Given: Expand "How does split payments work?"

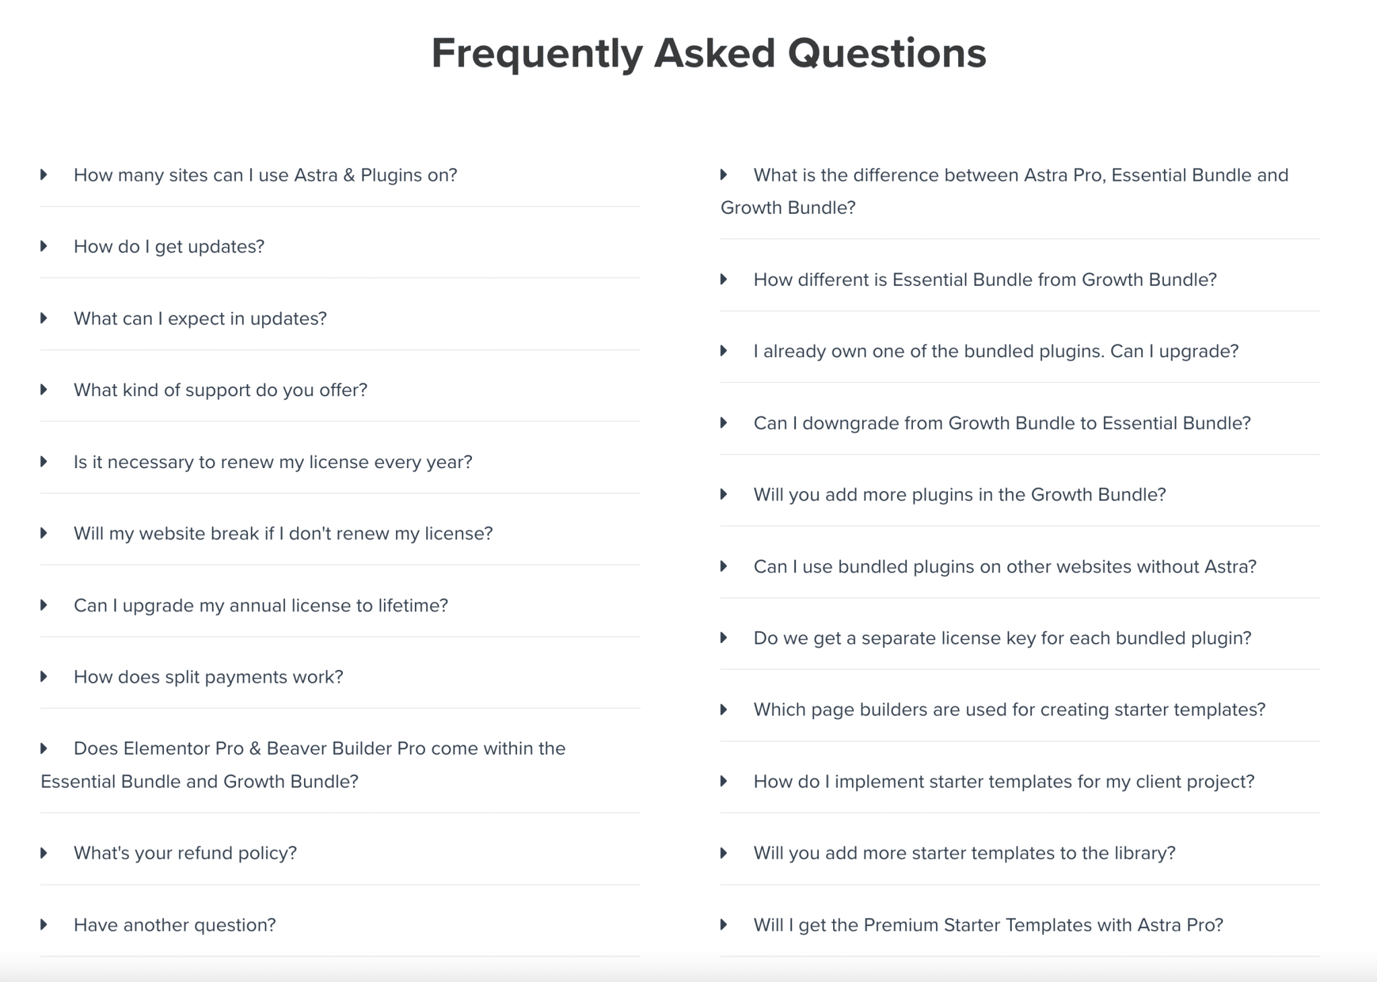Looking at the screenshot, I should [x=208, y=677].
